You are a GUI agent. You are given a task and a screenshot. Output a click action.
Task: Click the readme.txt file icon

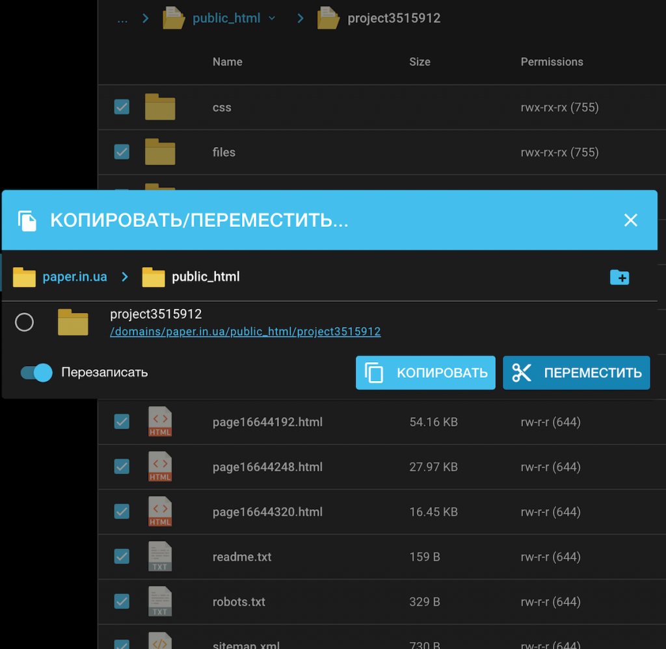click(160, 557)
